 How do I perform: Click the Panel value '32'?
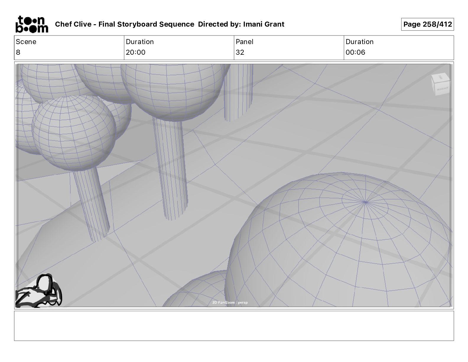(x=240, y=52)
